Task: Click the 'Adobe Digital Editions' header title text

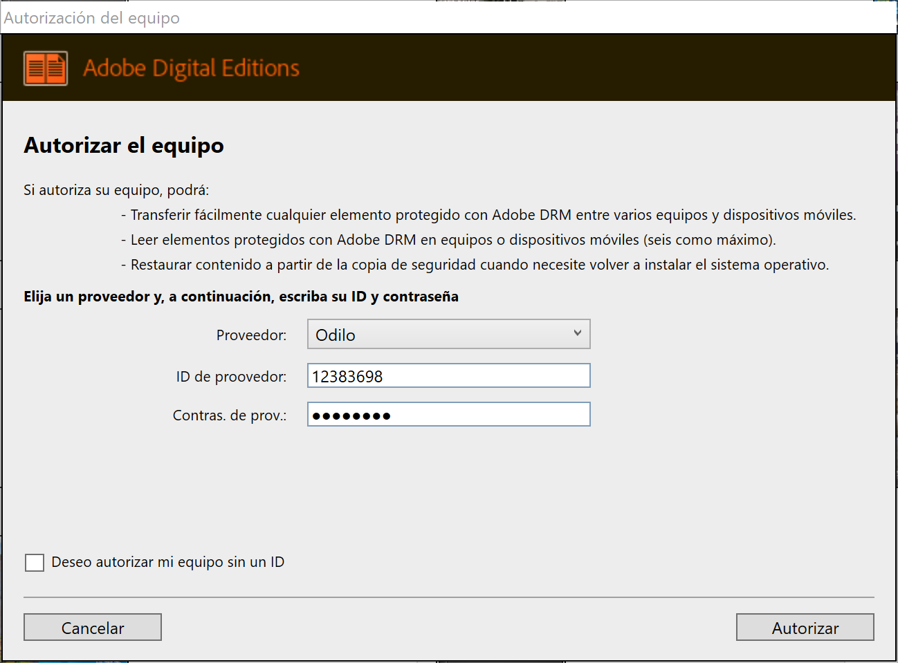Action: 191,68
